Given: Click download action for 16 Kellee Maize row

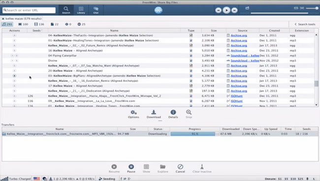Looking at the screenshot, I should tap(14, 51).
